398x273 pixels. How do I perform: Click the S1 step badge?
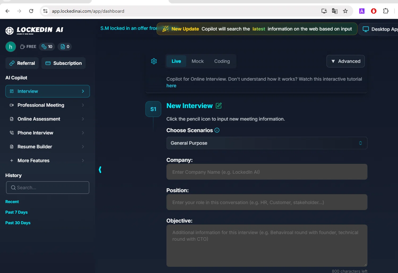(x=153, y=109)
